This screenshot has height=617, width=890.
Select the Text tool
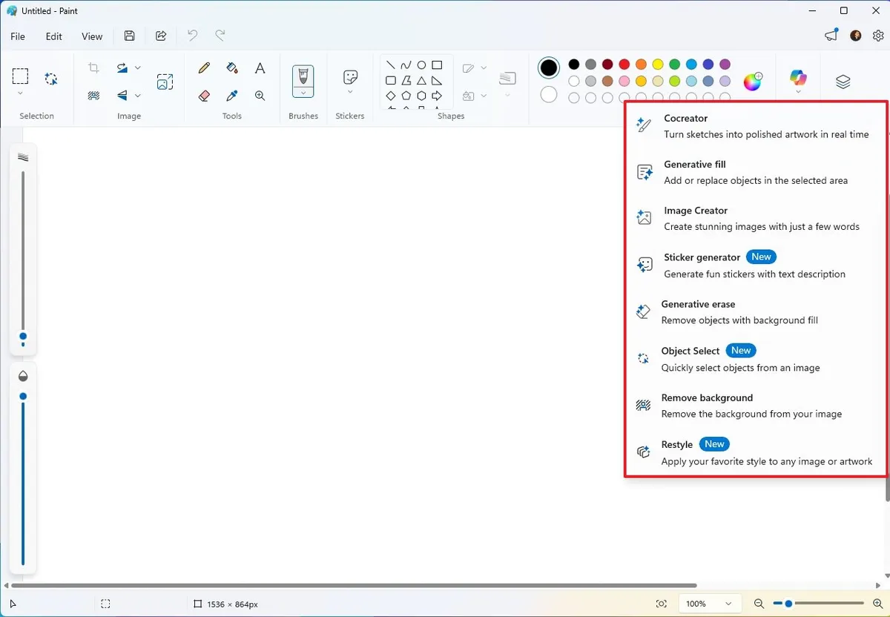coord(260,67)
